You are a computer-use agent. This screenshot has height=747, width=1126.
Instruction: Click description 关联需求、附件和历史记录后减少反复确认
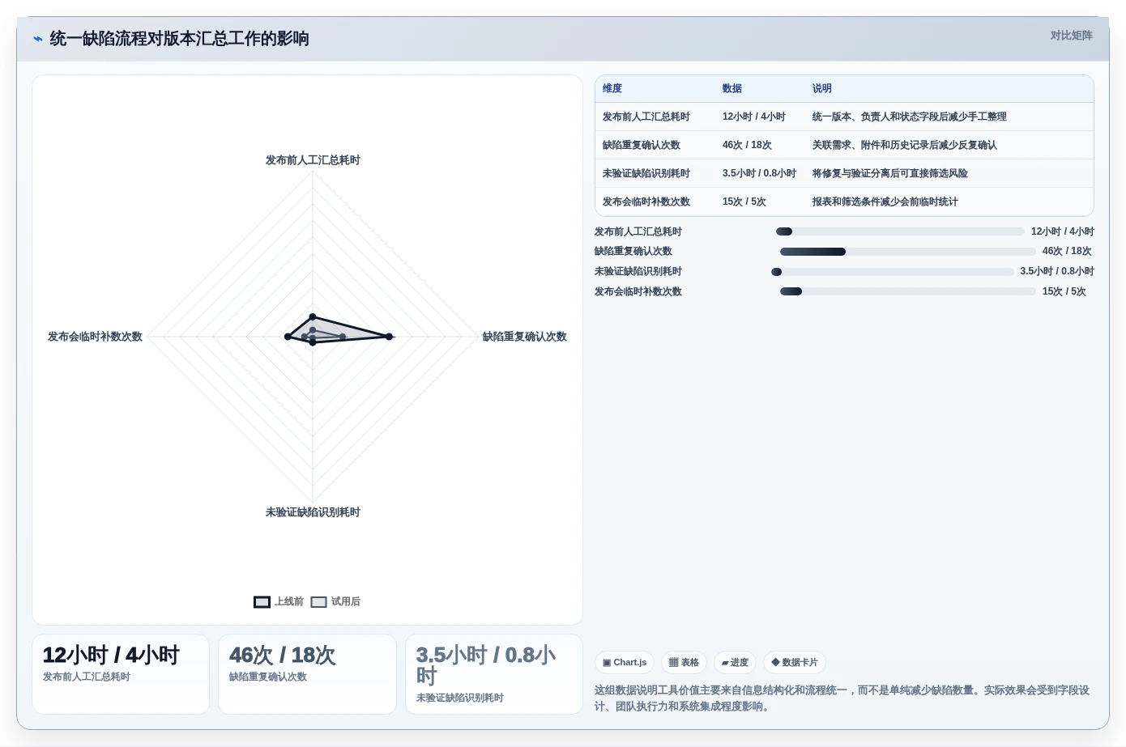[905, 146]
